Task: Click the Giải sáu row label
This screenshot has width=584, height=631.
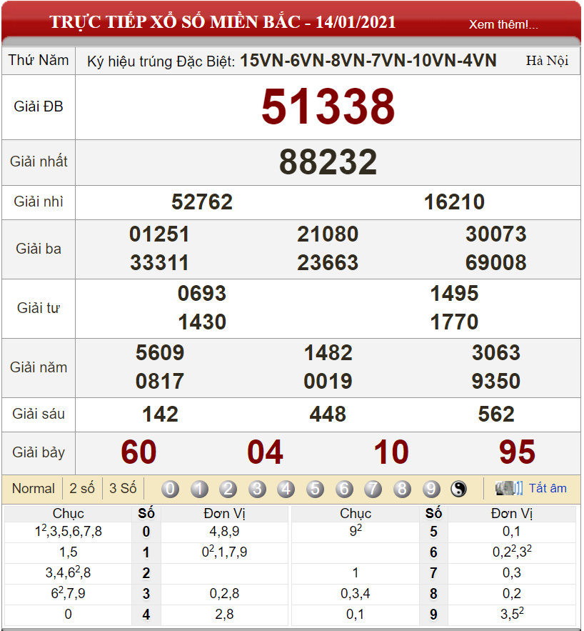Action: click(39, 414)
